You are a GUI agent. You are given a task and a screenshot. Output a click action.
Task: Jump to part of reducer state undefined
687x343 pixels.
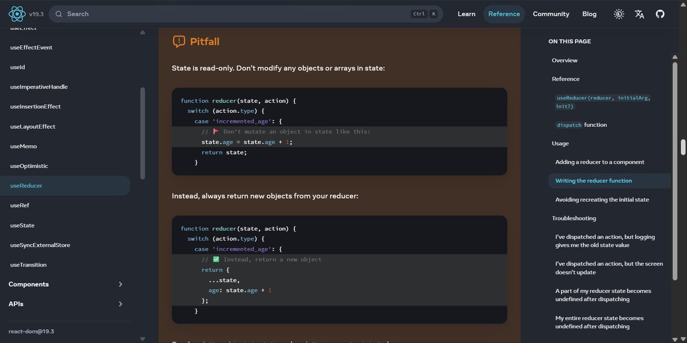pyautogui.click(x=603, y=295)
